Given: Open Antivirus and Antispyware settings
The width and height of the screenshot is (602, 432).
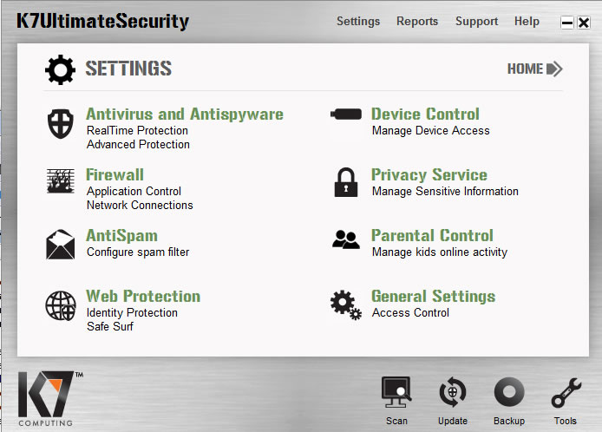Looking at the screenshot, I should click(185, 115).
